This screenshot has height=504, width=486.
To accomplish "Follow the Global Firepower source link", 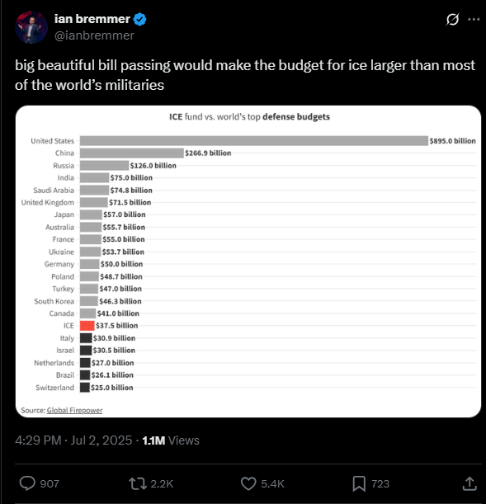I will point(74,410).
